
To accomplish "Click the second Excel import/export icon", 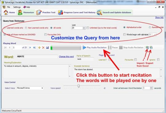I will (151, 47).
